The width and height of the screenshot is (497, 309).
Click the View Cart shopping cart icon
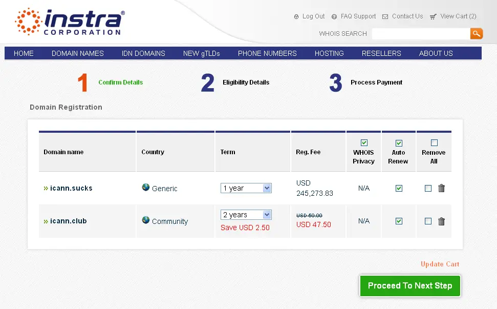click(x=433, y=17)
